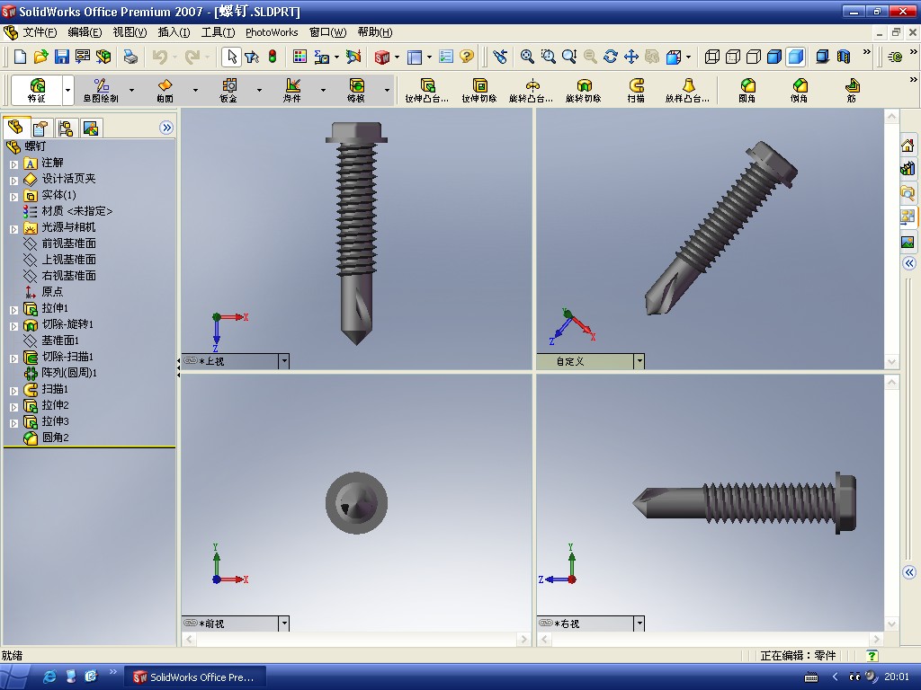Open dropdown arrow next to 特征 button
The image size is (921, 690).
[67, 91]
